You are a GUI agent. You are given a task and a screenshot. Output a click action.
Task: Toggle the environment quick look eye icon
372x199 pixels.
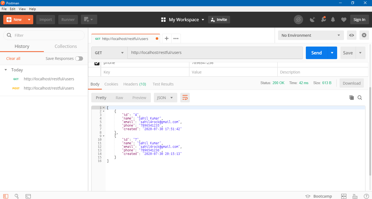pos(352,35)
